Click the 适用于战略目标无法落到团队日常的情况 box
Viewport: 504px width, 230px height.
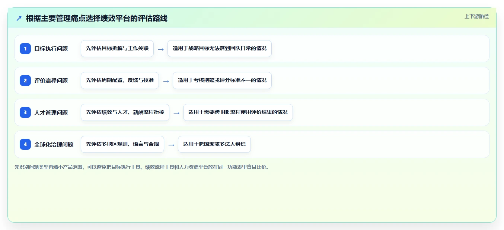coord(220,49)
